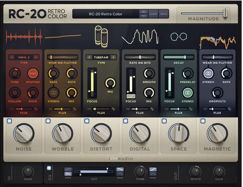The image size is (243, 187).
Task: Click the Noise DUCK knob
Action: tap(33, 93)
